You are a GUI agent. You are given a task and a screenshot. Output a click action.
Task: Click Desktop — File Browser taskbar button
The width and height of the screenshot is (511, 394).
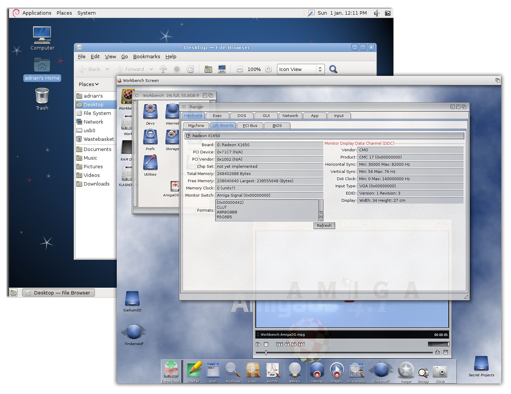59,293
